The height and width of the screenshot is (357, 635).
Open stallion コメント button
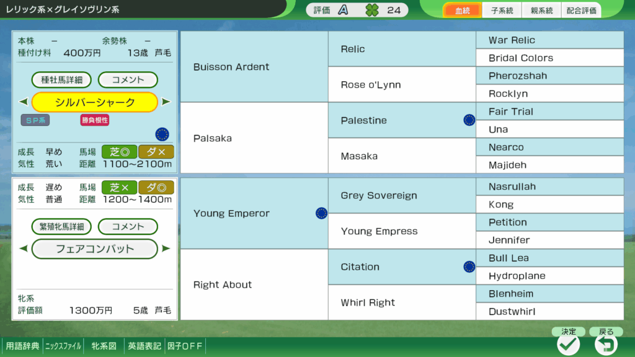[128, 80]
